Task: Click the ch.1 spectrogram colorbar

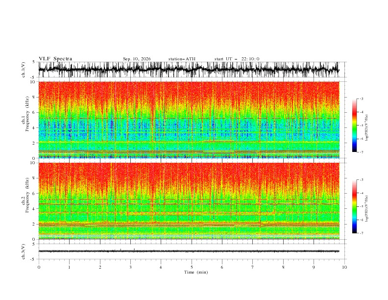Action: coord(354,125)
